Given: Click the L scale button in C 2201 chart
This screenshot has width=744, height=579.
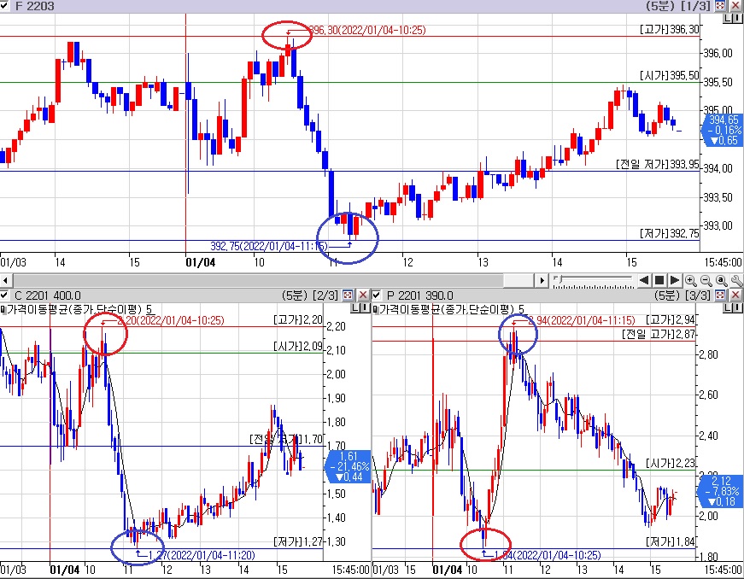Looking at the screenshot, I should (355, 308).
